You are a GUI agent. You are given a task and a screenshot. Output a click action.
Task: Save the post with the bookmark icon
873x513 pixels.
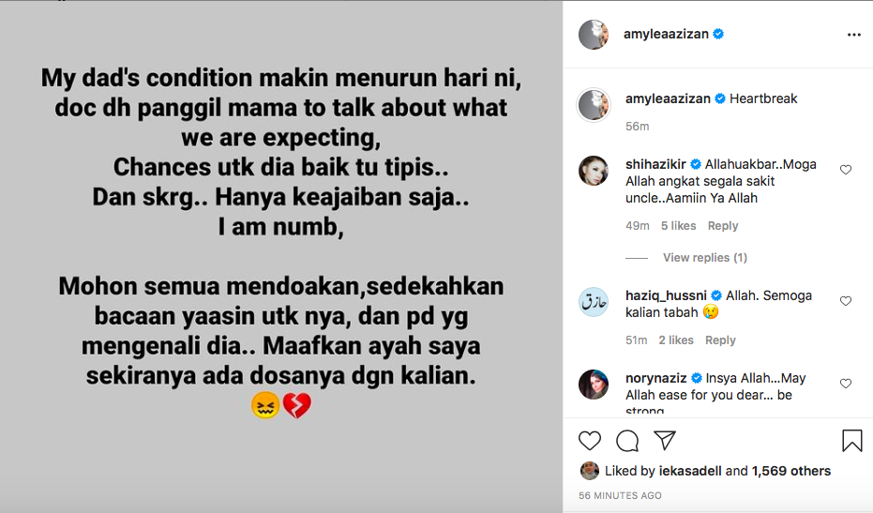pos(851,441)
